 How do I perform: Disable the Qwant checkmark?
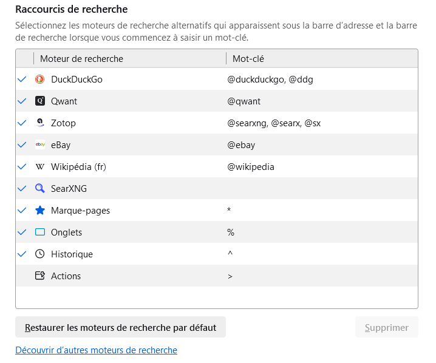click(22, 101)
